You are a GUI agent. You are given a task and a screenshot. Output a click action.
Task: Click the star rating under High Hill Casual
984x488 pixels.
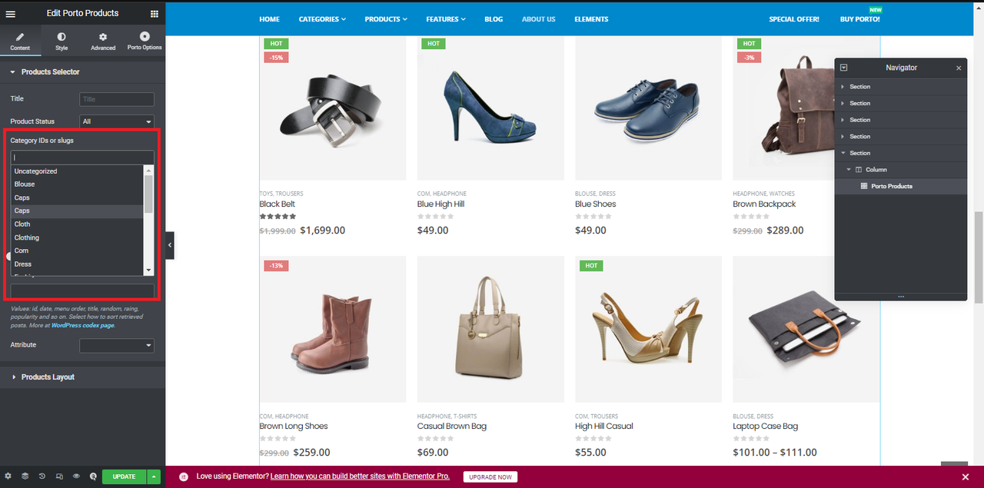(x=593, y=439)
